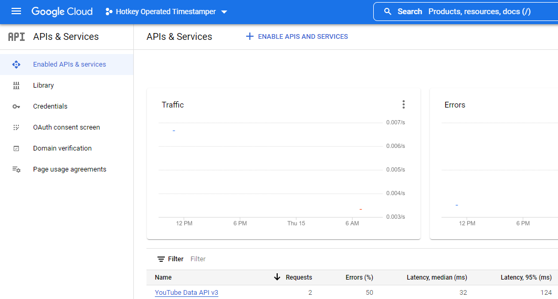Click the Library grid icon
Viewport: 558px width, 299px height.
[16, 86]
